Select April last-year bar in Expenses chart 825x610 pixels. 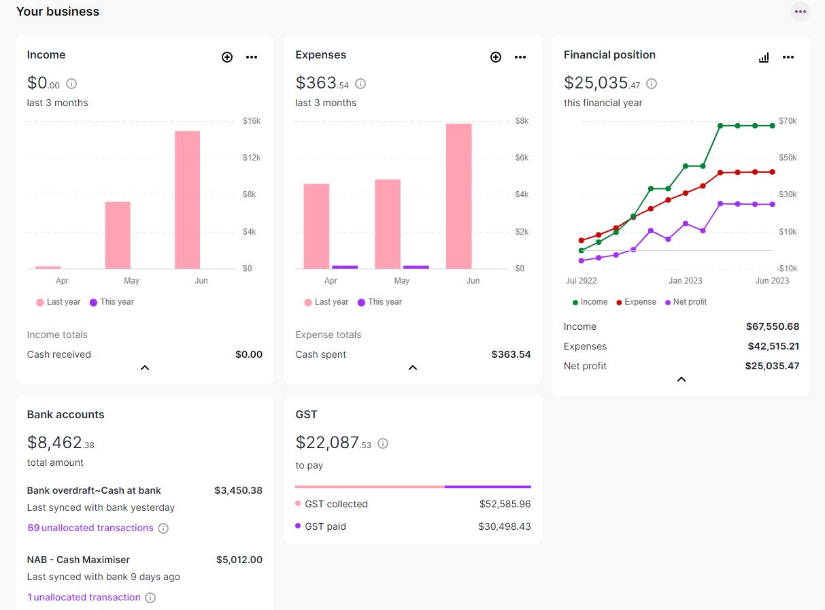316,226
